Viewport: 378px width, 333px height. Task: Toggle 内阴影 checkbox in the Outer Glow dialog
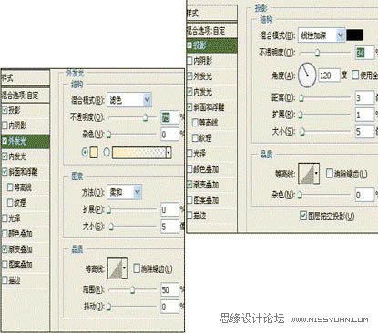click(5, 125)
